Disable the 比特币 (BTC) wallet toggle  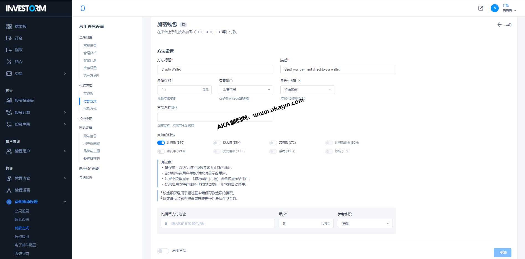coord(161,143)
